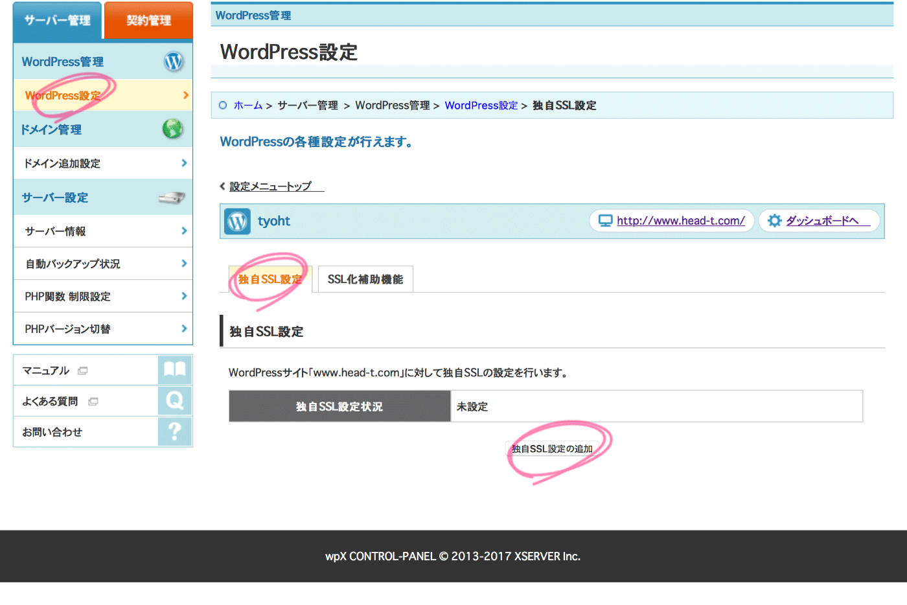Click the 独自SSL設定の追加 button
907x605 pixels.
(552, 449)
